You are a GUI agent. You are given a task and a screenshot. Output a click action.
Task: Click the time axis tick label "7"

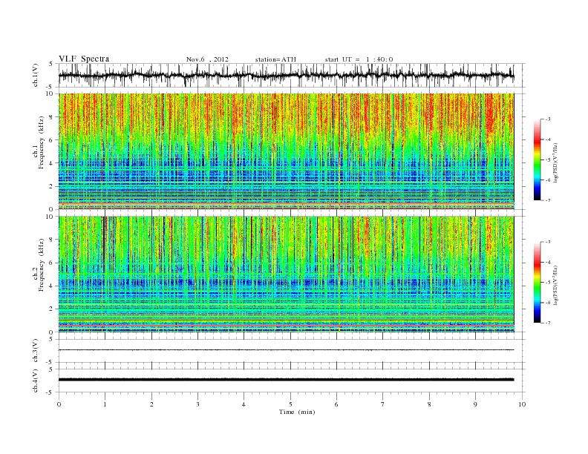[383, 404]
